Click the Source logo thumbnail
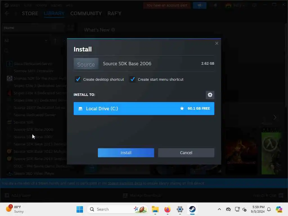This screenshot has width=288, height=216. click(x=86, y=64)
